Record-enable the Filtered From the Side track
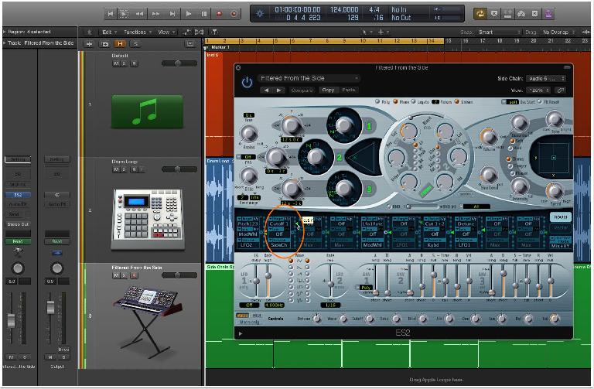 134,275
